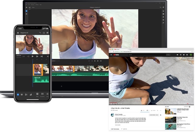
Task: Open comments speech bubble icon on phone
Action: pyautogui.click(x=48, y=33)
